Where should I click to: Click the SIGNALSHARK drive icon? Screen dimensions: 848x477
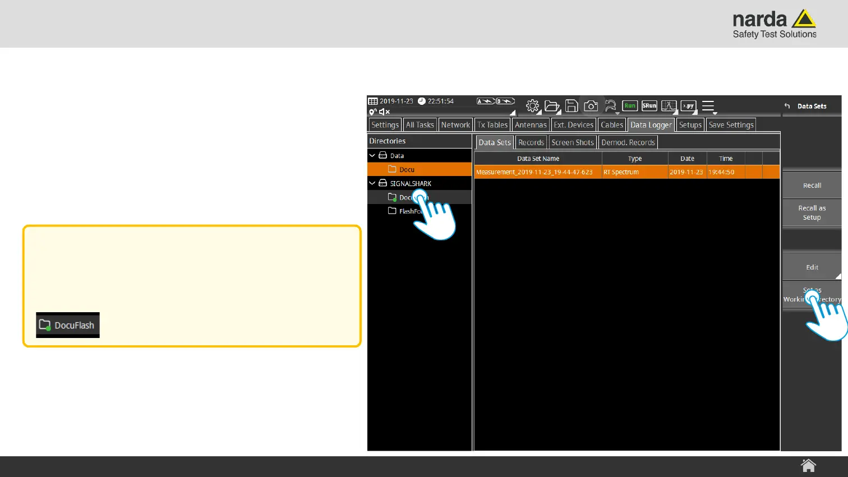tap(383, 183)
